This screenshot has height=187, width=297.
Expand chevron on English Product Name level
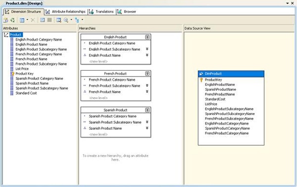(x=147, y=55)
